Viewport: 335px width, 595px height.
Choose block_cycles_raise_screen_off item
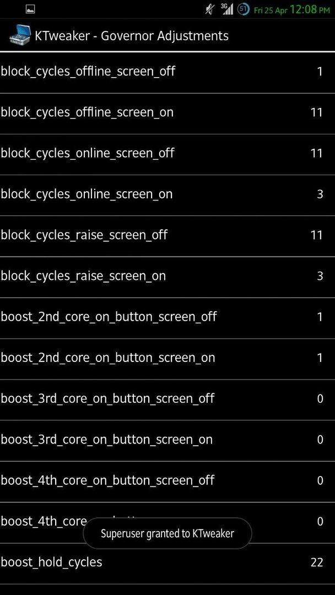tap(167, 236)
